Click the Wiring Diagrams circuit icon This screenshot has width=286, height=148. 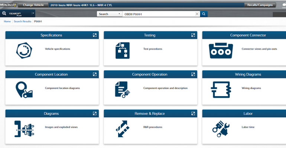(221, 90)
